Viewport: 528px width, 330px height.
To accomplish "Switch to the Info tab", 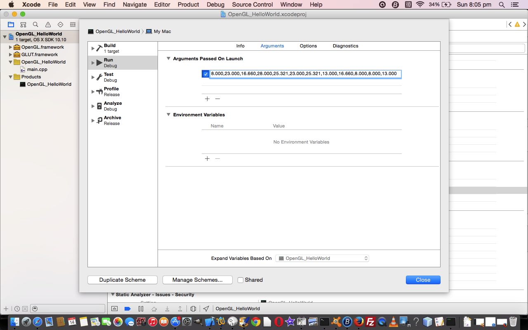I will coord(240,46).
